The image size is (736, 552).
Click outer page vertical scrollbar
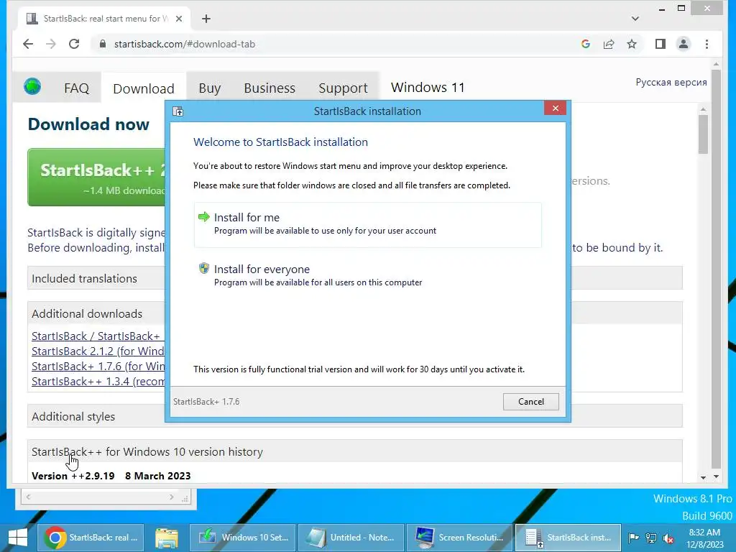[x=716, y=267]
